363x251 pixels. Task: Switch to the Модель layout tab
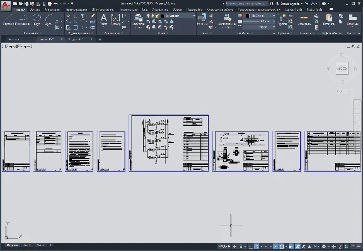pyautogui.click(x=12, y=245)
